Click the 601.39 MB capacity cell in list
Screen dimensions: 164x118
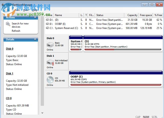coord(131,24)
